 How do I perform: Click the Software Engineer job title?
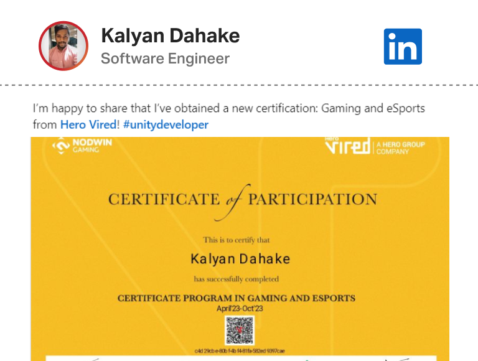point(165,59)
